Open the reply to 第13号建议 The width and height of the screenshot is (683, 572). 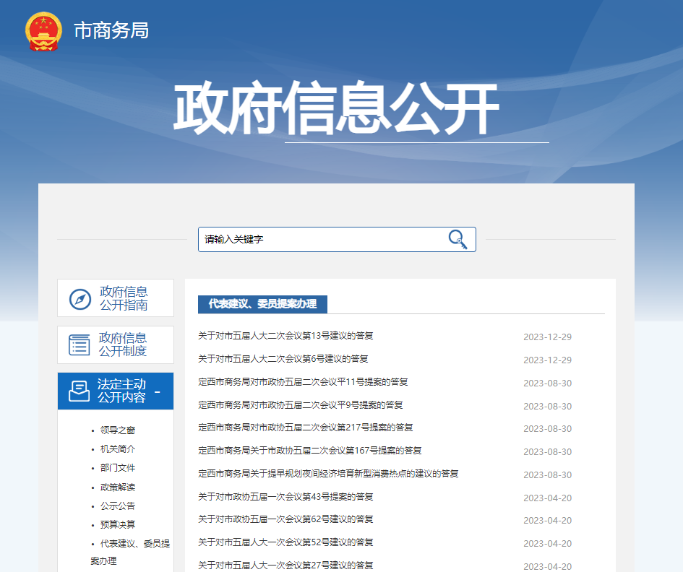point(285,336)
